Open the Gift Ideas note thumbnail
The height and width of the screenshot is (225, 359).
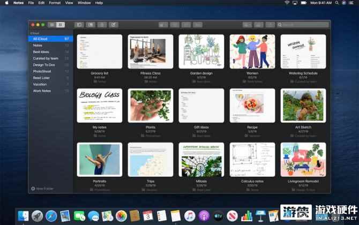point(201,106)
